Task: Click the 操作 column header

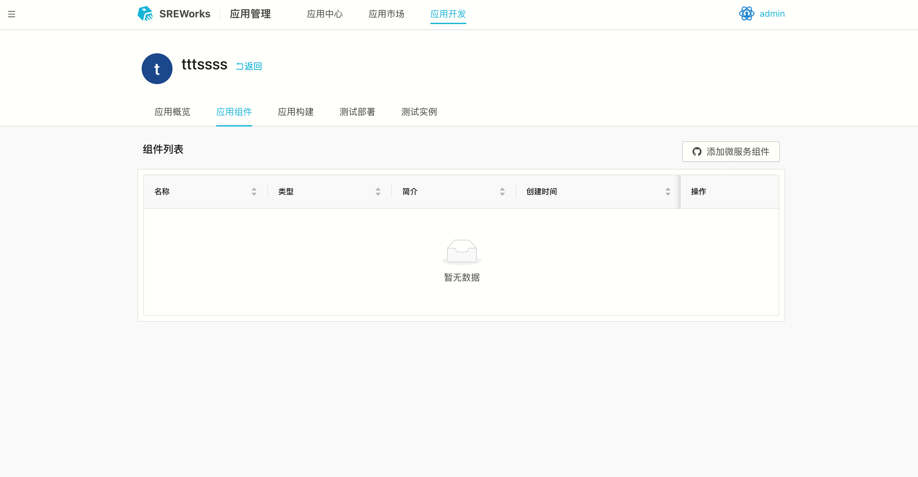Action: [698, 192]
